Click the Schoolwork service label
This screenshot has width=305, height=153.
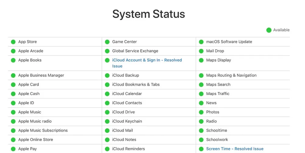pyautogui.click(x=217, y=140)
